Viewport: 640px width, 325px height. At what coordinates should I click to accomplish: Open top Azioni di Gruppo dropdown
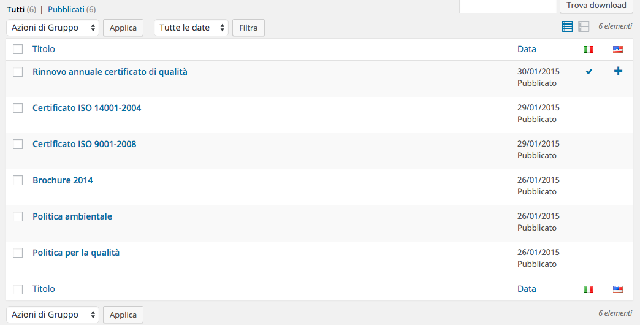(53, 28)
